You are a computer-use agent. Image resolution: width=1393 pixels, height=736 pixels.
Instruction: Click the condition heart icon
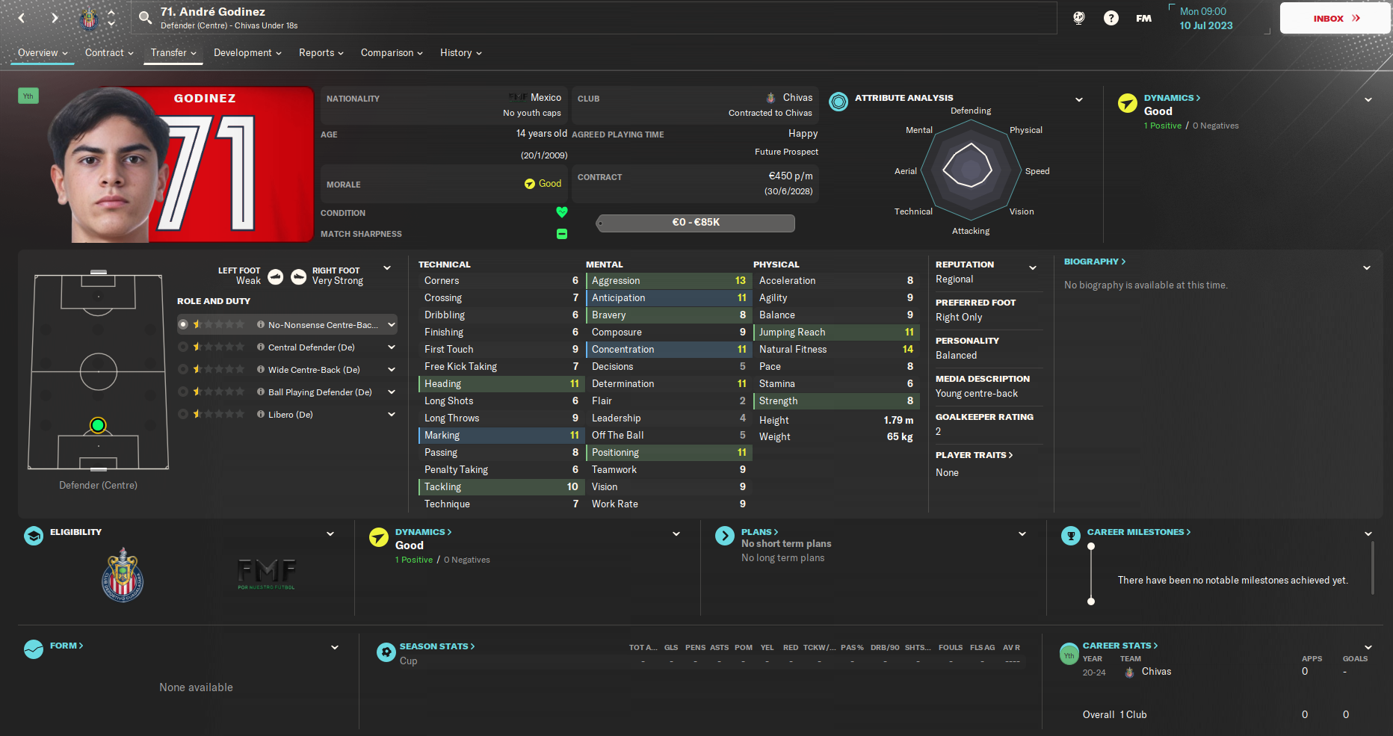[x=562, y=212]
